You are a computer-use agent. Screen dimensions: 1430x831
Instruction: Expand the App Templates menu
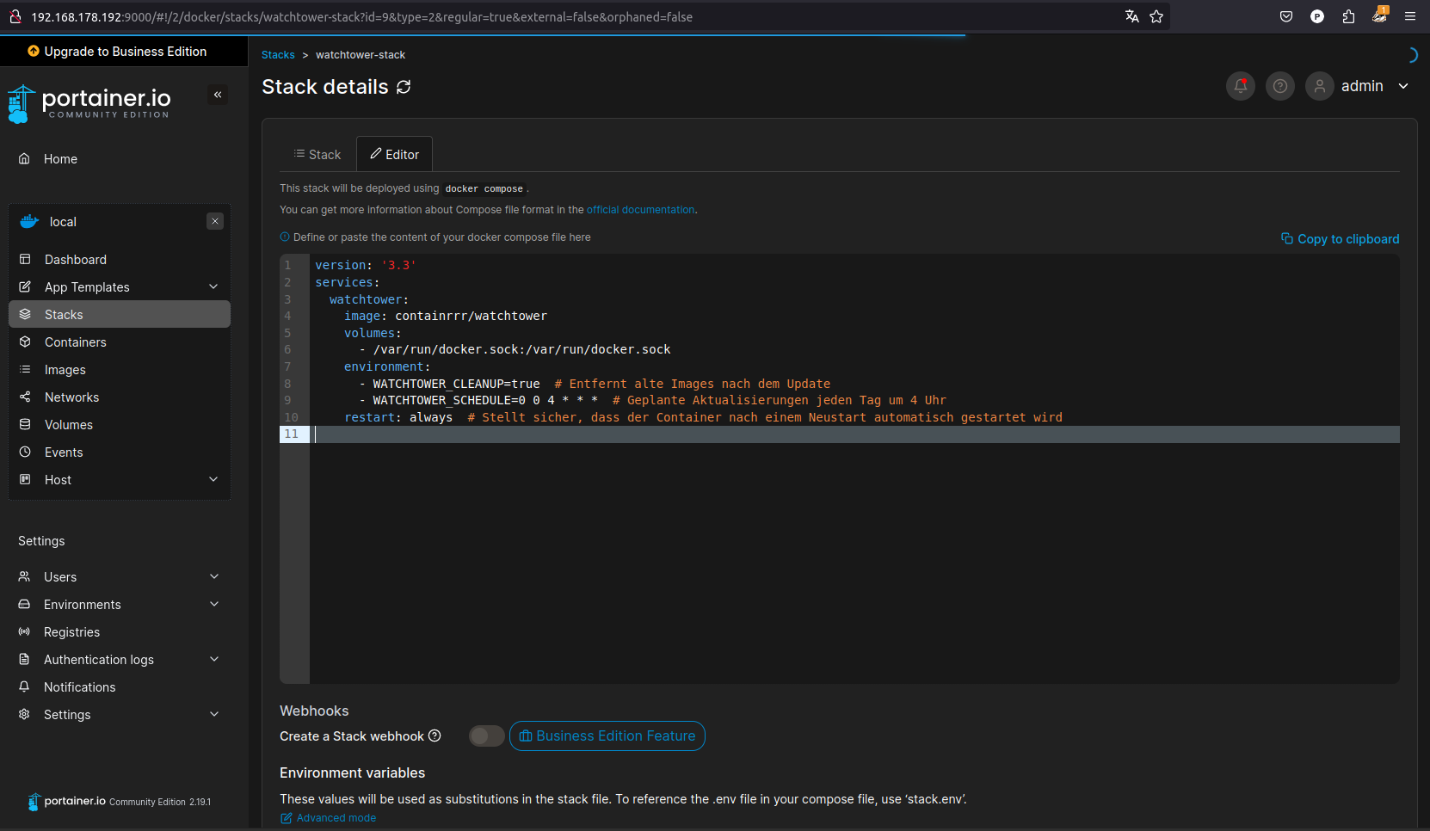(x=213, y=287)
